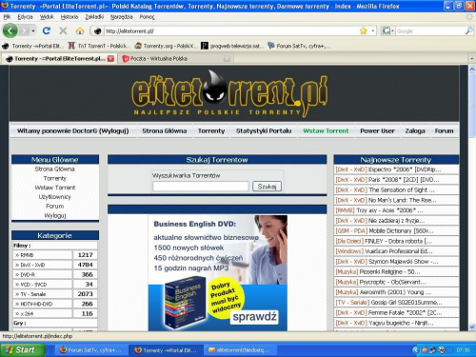Close the Torrenty EliteTorrent tab

(110, 58)
